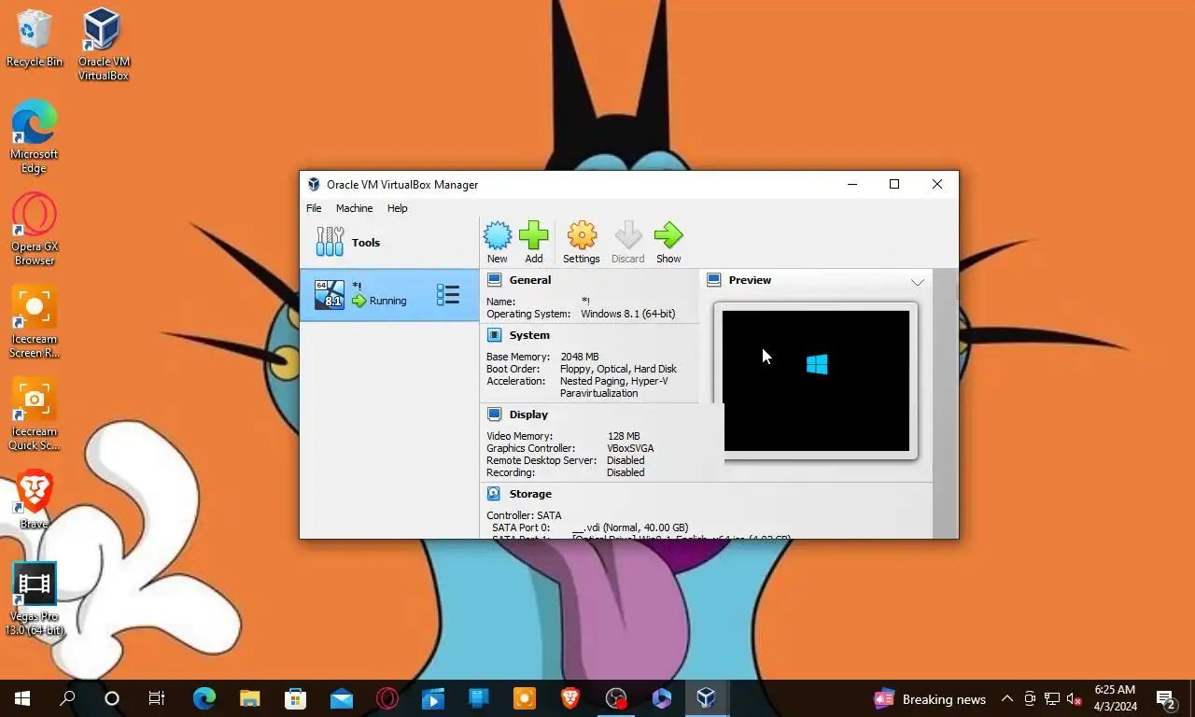Open Microsoft Store from the taskbar

coord(296,698)
